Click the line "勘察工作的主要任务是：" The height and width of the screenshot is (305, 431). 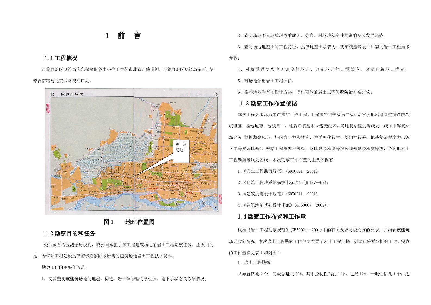[x=64, y=267]
